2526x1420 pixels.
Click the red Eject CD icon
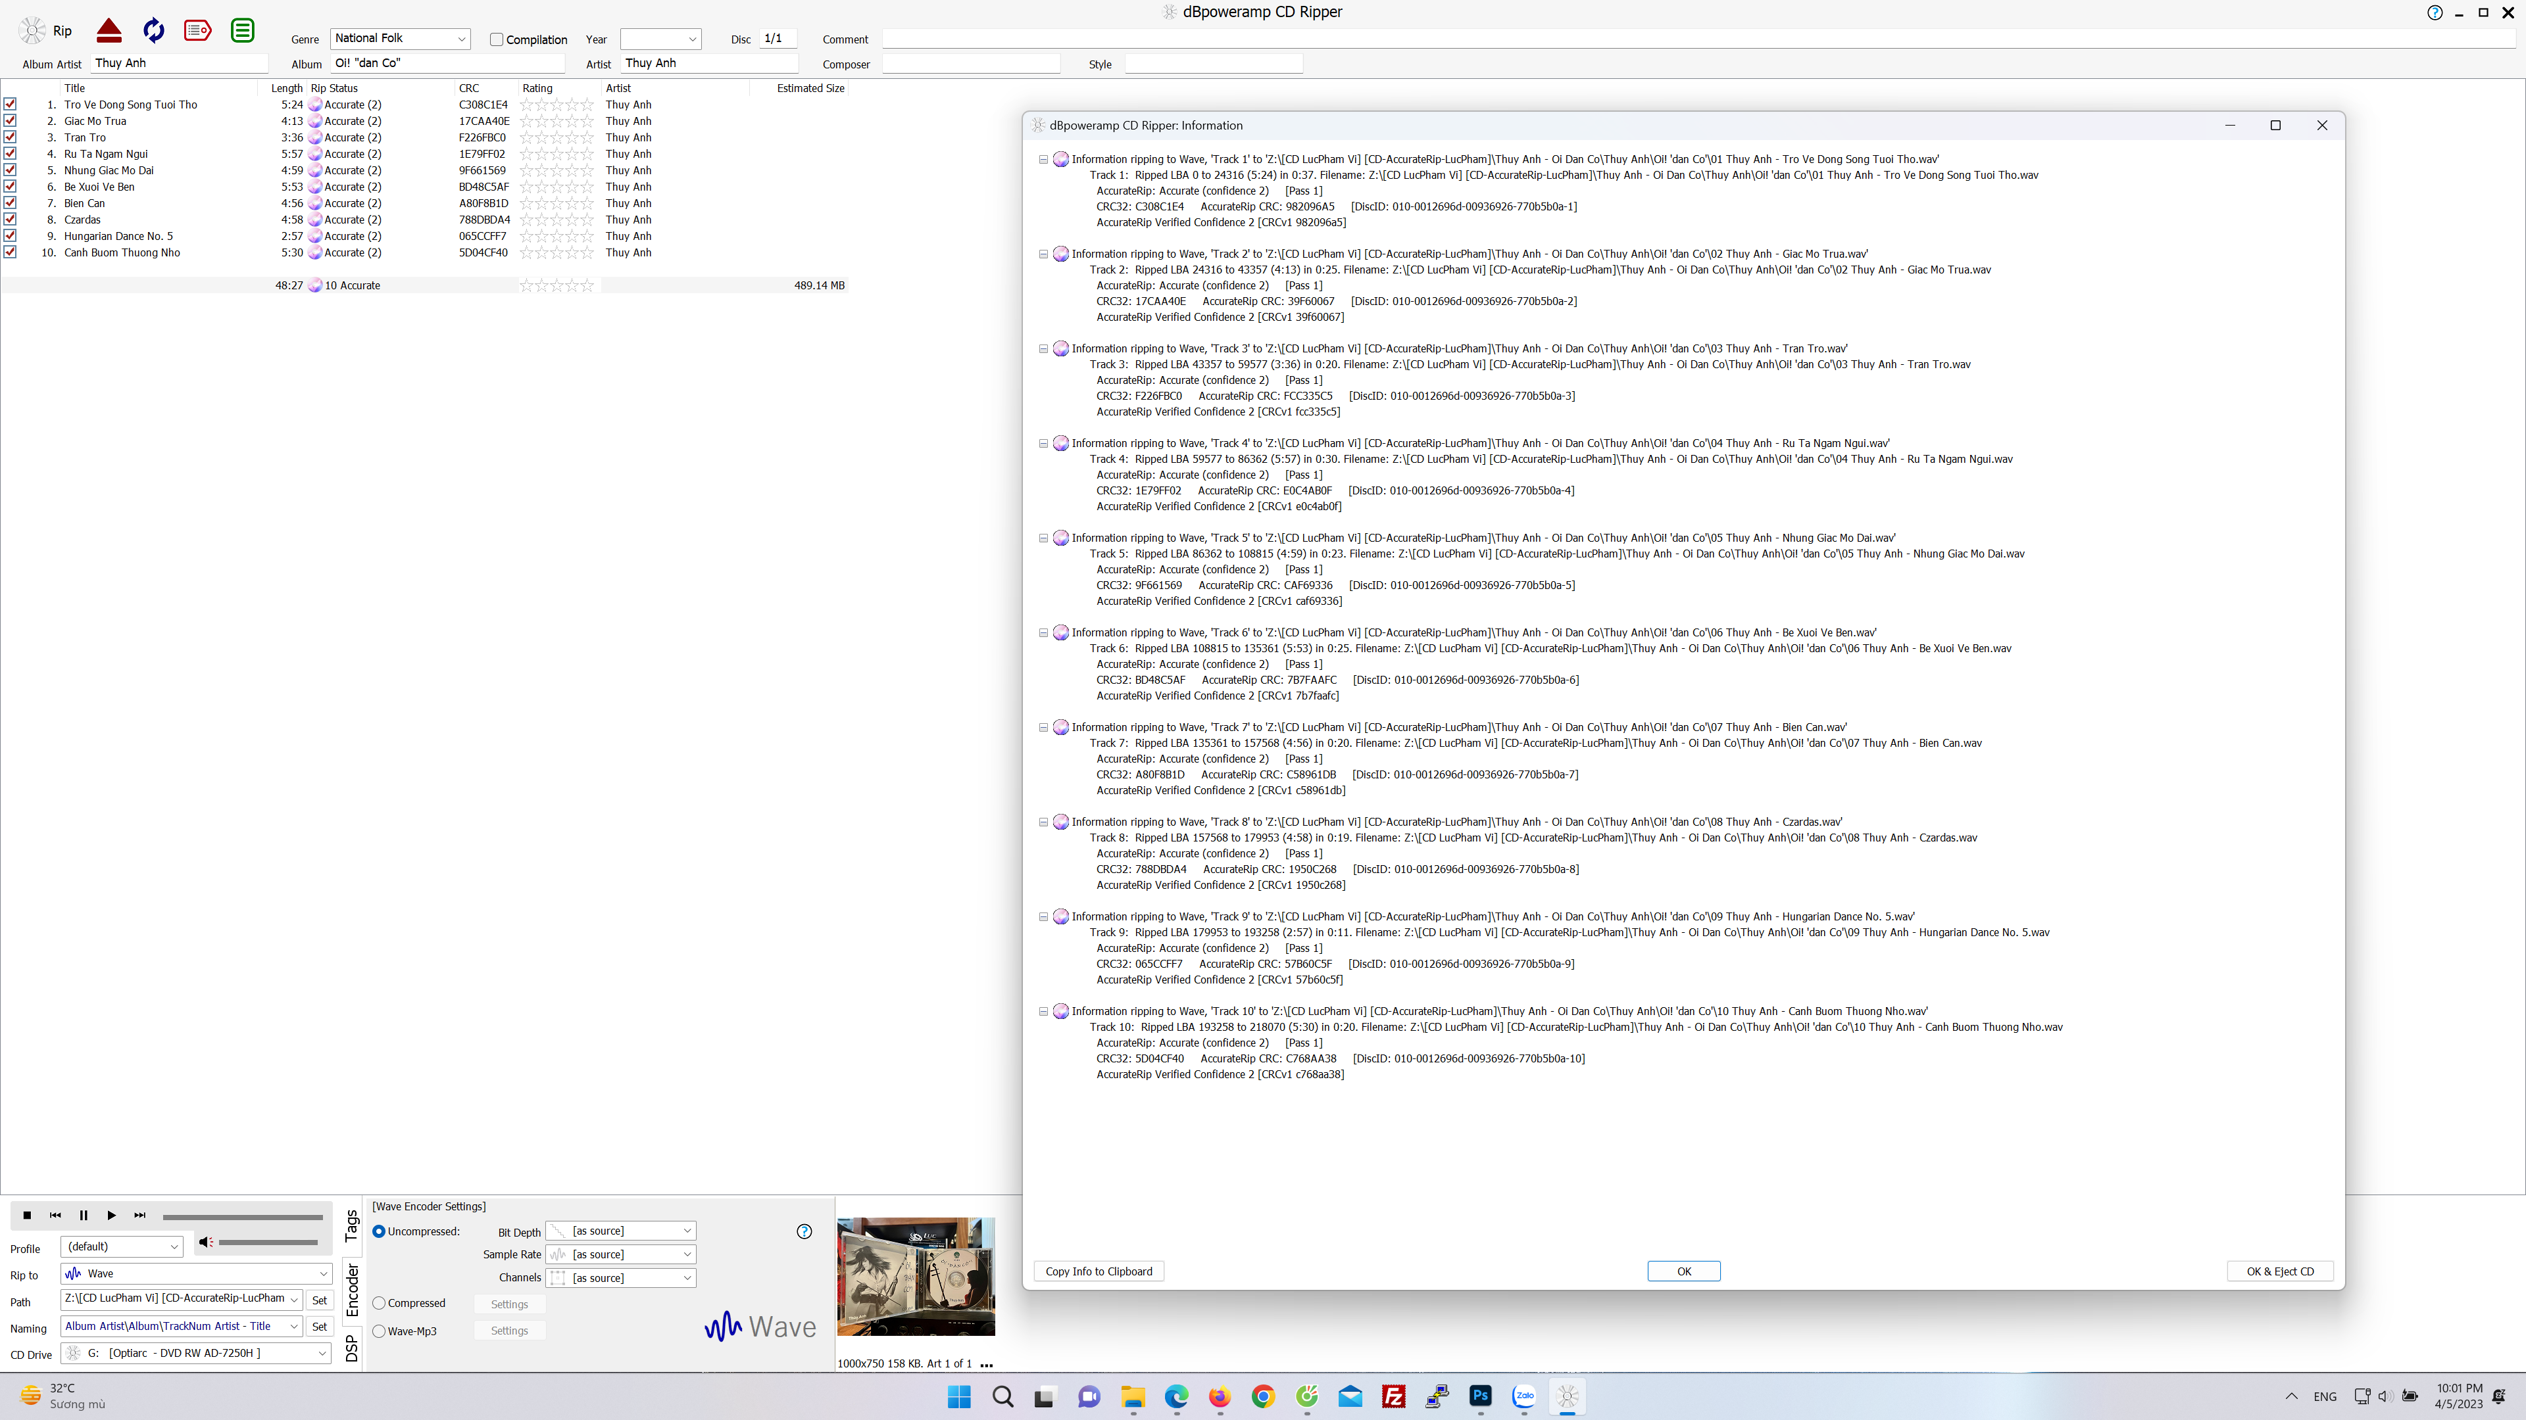click(109, 30)
